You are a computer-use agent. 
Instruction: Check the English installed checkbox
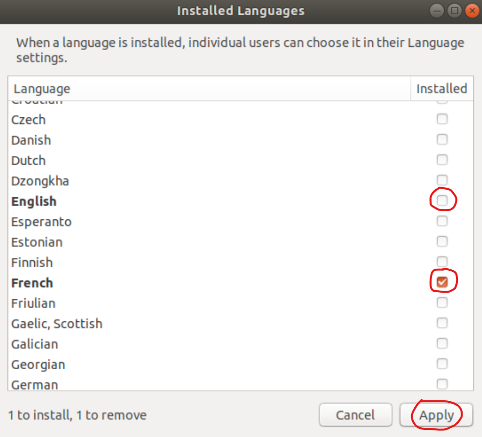click(x=442, y=200)
